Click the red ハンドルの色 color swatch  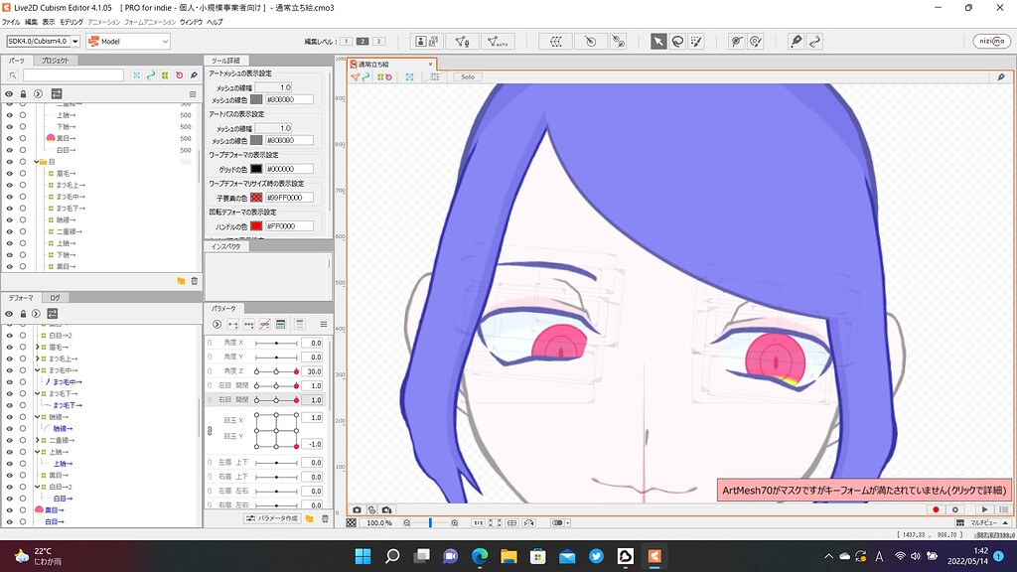(256, 226)
